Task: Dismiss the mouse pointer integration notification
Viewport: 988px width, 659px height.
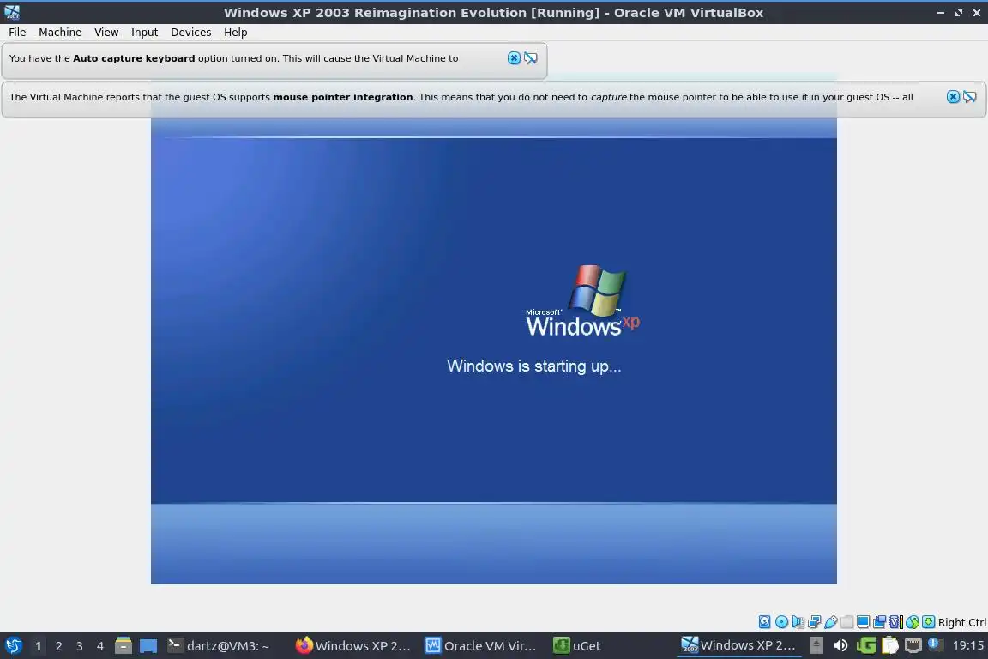Action: [x=954, y=96]
